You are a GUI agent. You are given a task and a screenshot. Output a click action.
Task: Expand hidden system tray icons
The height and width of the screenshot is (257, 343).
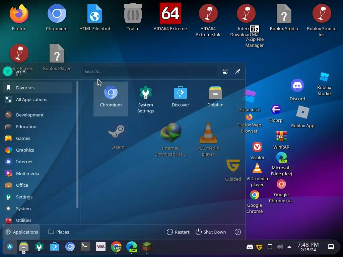[289, 247]
